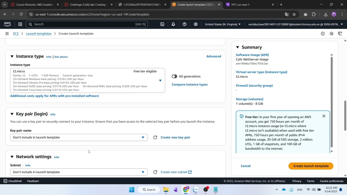Open Notepad from the taskbar
Screen dimensions: 347x195
[216, 190]
